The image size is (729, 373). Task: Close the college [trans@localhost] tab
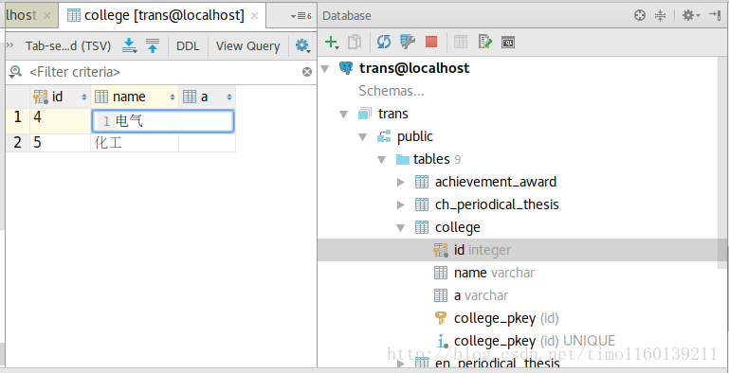[x=254, y=16]
